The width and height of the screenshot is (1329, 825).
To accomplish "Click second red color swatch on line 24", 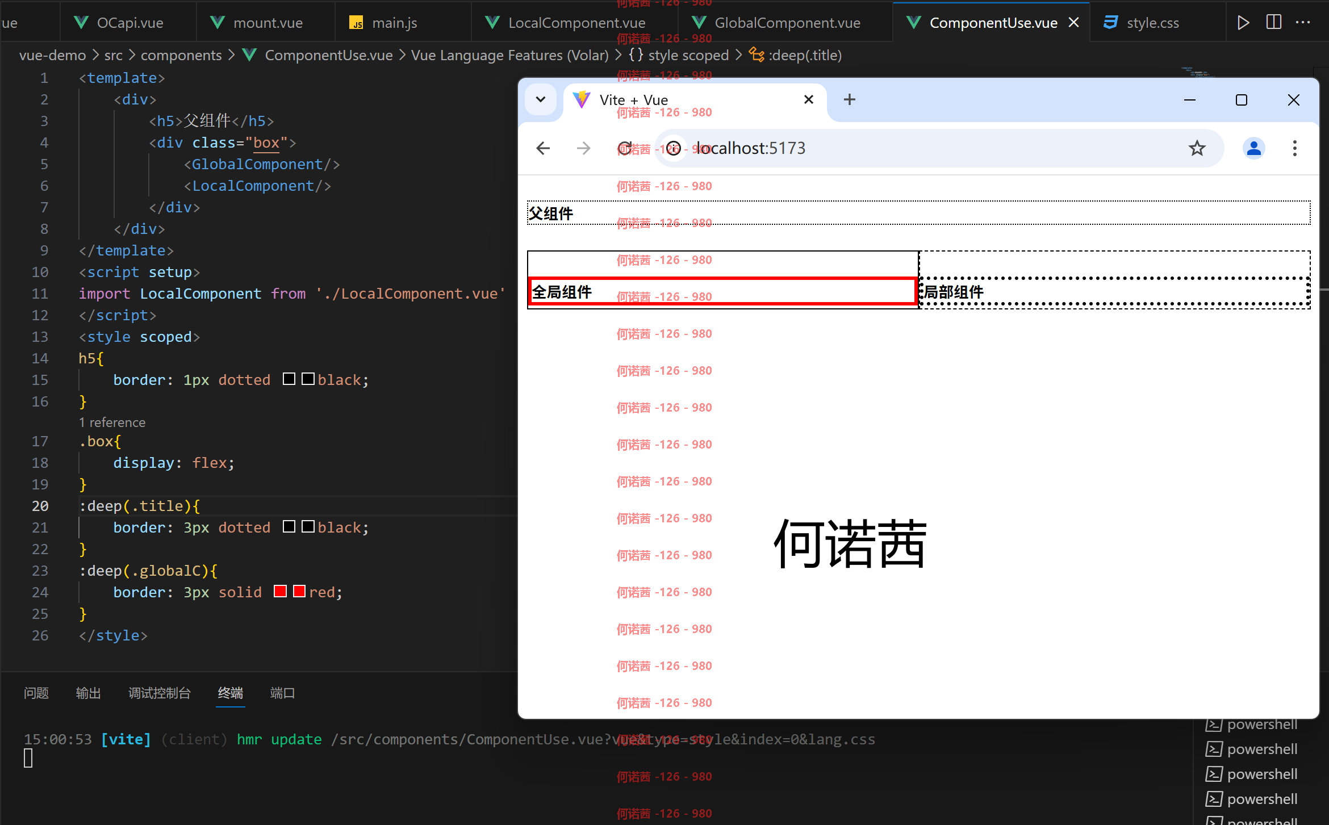I will click(x=299, y=591).
